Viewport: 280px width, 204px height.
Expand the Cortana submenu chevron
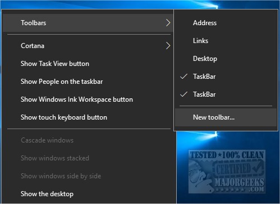[168, 46]
